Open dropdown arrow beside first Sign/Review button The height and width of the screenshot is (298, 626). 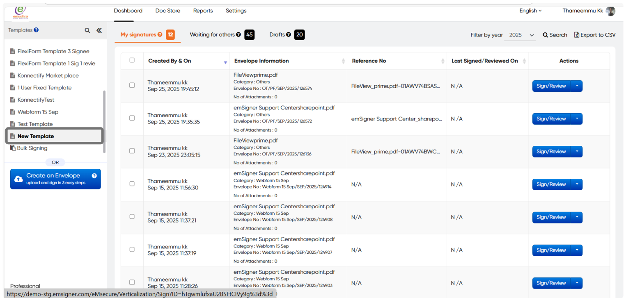click(x=576, y=86)
